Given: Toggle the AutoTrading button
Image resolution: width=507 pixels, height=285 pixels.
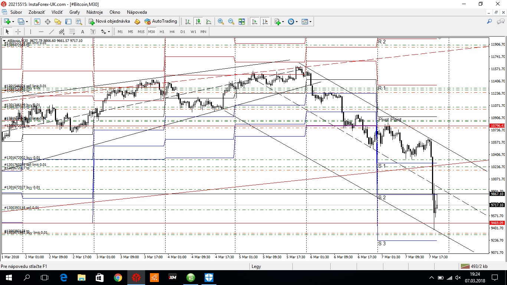Looking at the screenshot, I should coord(161,22).
